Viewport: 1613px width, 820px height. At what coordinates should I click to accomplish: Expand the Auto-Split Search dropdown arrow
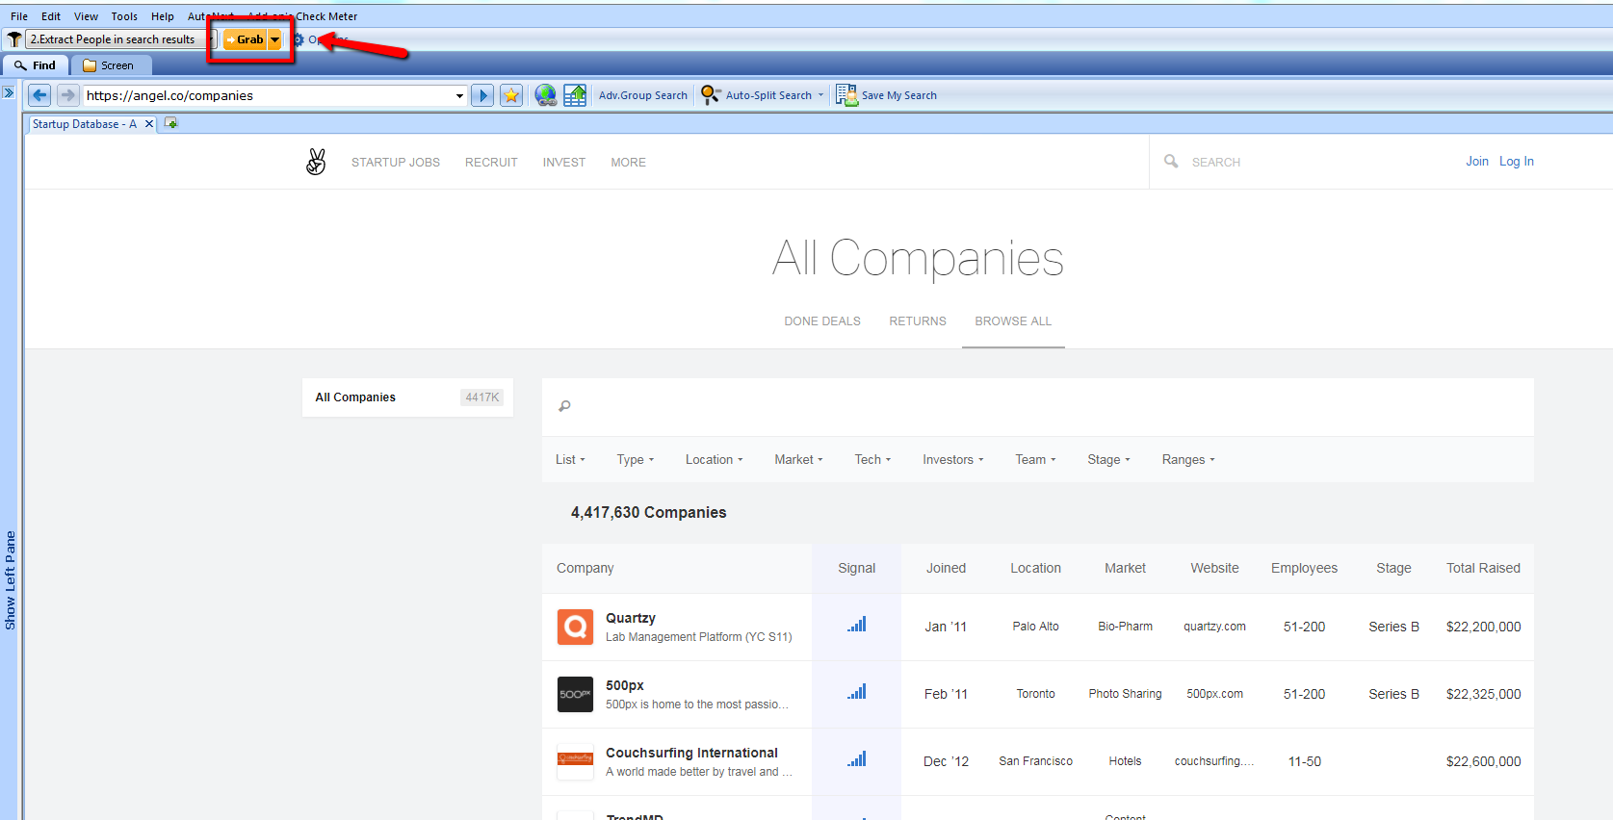pyautogui.click(x=820, y=95)
